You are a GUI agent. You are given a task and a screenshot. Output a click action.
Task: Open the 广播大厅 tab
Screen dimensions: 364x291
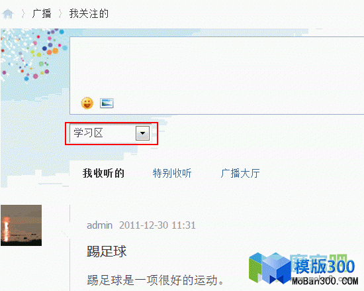pos(240,173)
